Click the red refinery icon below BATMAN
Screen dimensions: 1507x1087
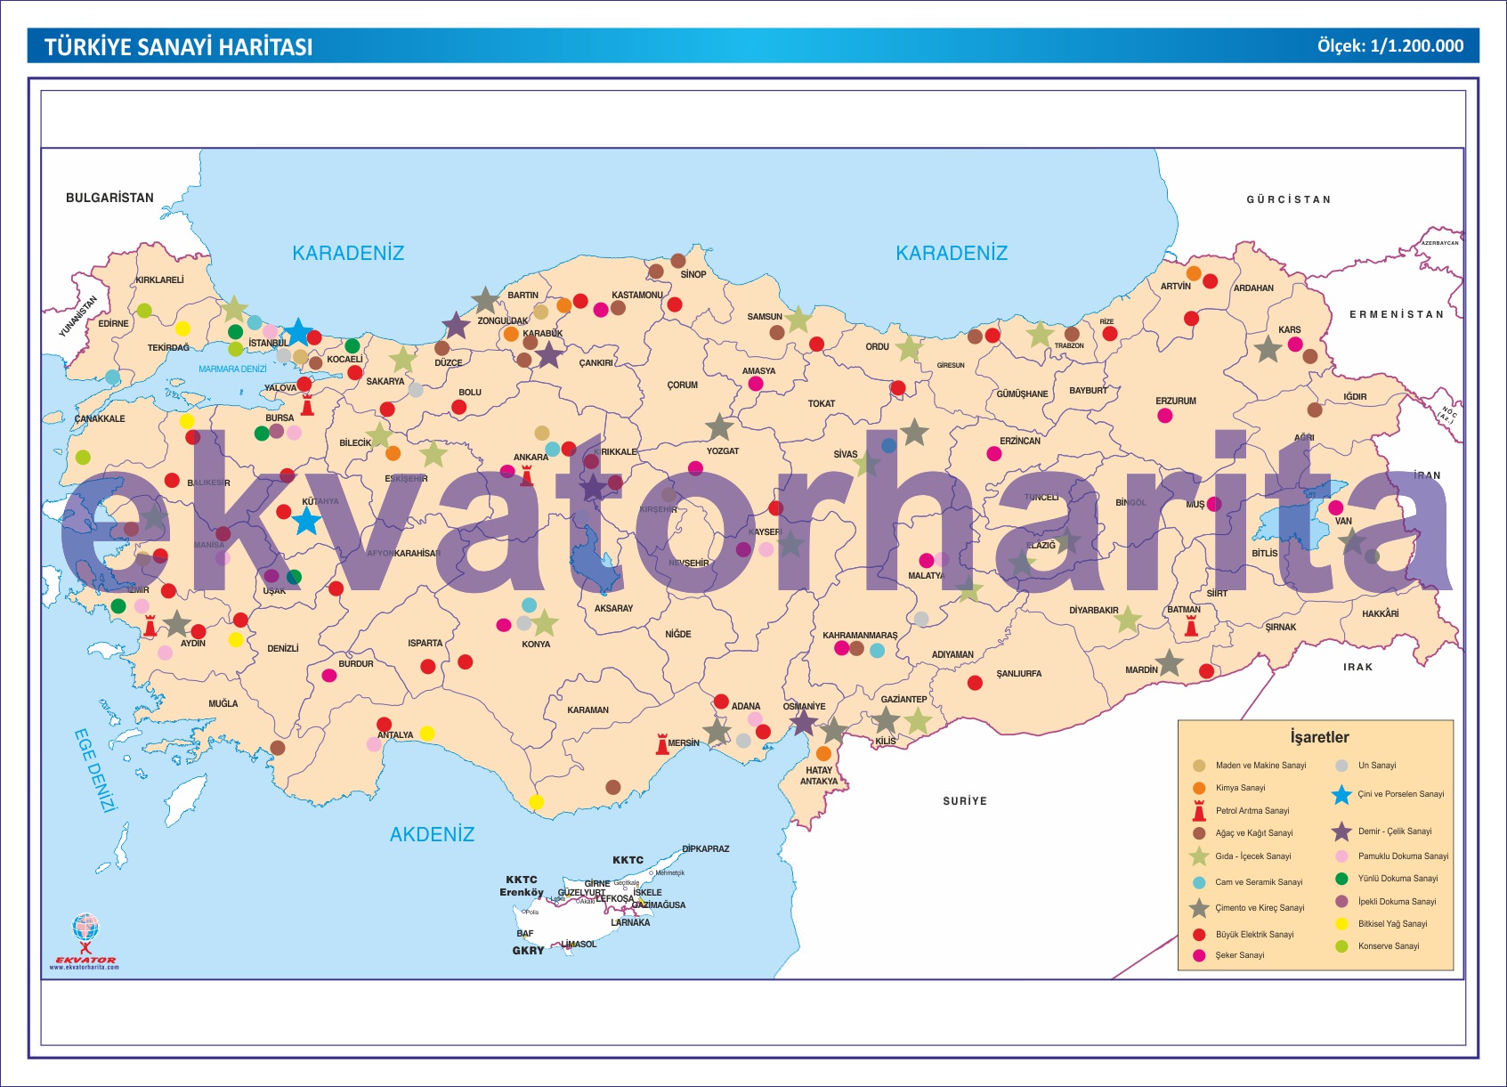(x=1191, y=627)
